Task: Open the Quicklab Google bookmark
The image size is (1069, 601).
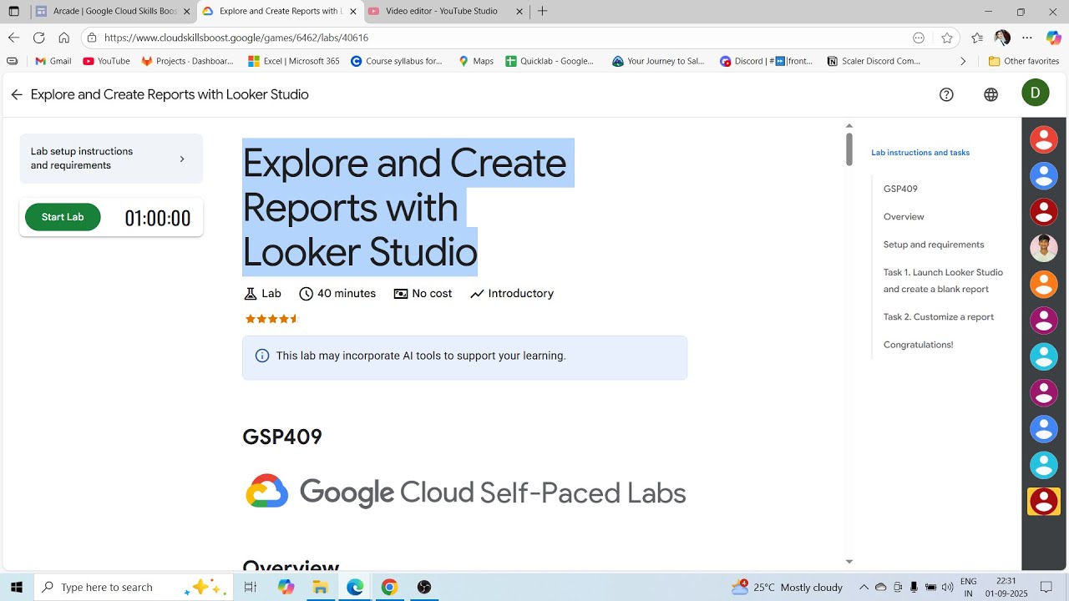Action: pyautogui.click(x=550, y=61)
